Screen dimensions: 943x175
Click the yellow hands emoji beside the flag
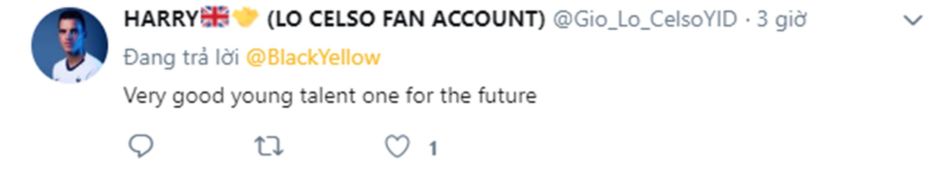[x=245, y=17]
